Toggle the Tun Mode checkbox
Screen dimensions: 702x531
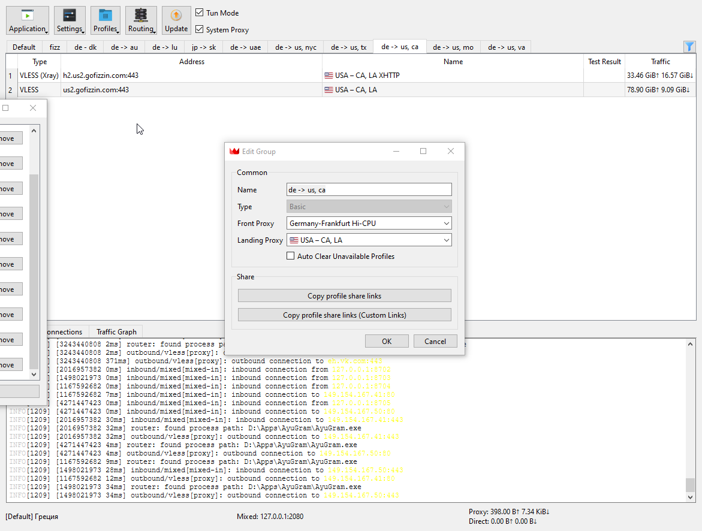(x=199, y=13)
